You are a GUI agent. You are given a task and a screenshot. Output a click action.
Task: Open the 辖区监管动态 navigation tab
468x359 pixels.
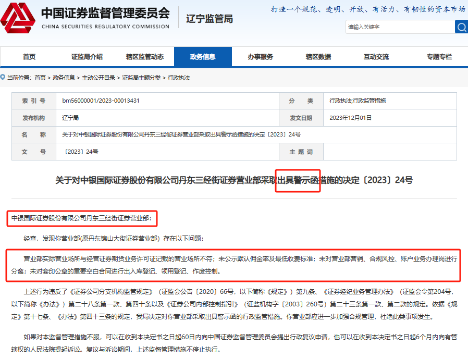pyautogui.click(x=145, y=57)
